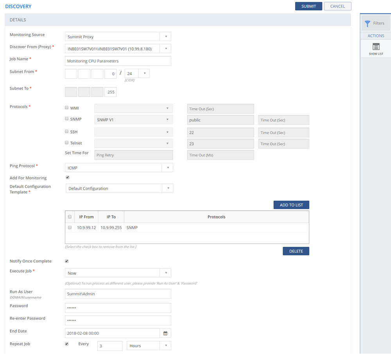Image resolution: width=391 pixels, height=354 pixels.
Task: Check the SNMP protocol checkbox
Action: coord(67,119)
